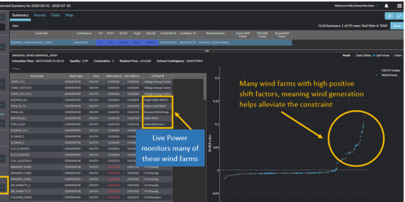Click the notification bell icon
The image size is (405, 202).
click(x=386, y=6)
